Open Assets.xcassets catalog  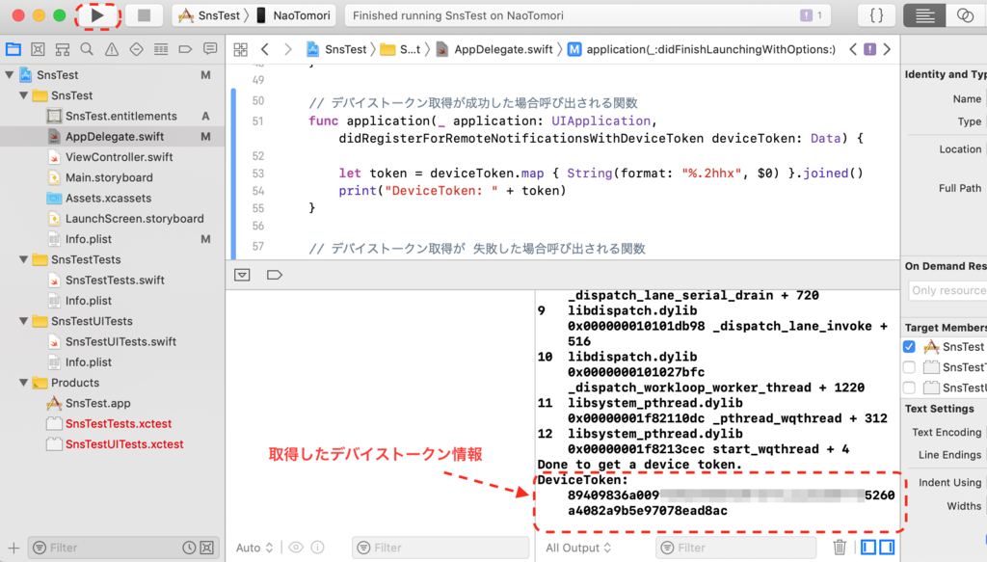(108, 199)
